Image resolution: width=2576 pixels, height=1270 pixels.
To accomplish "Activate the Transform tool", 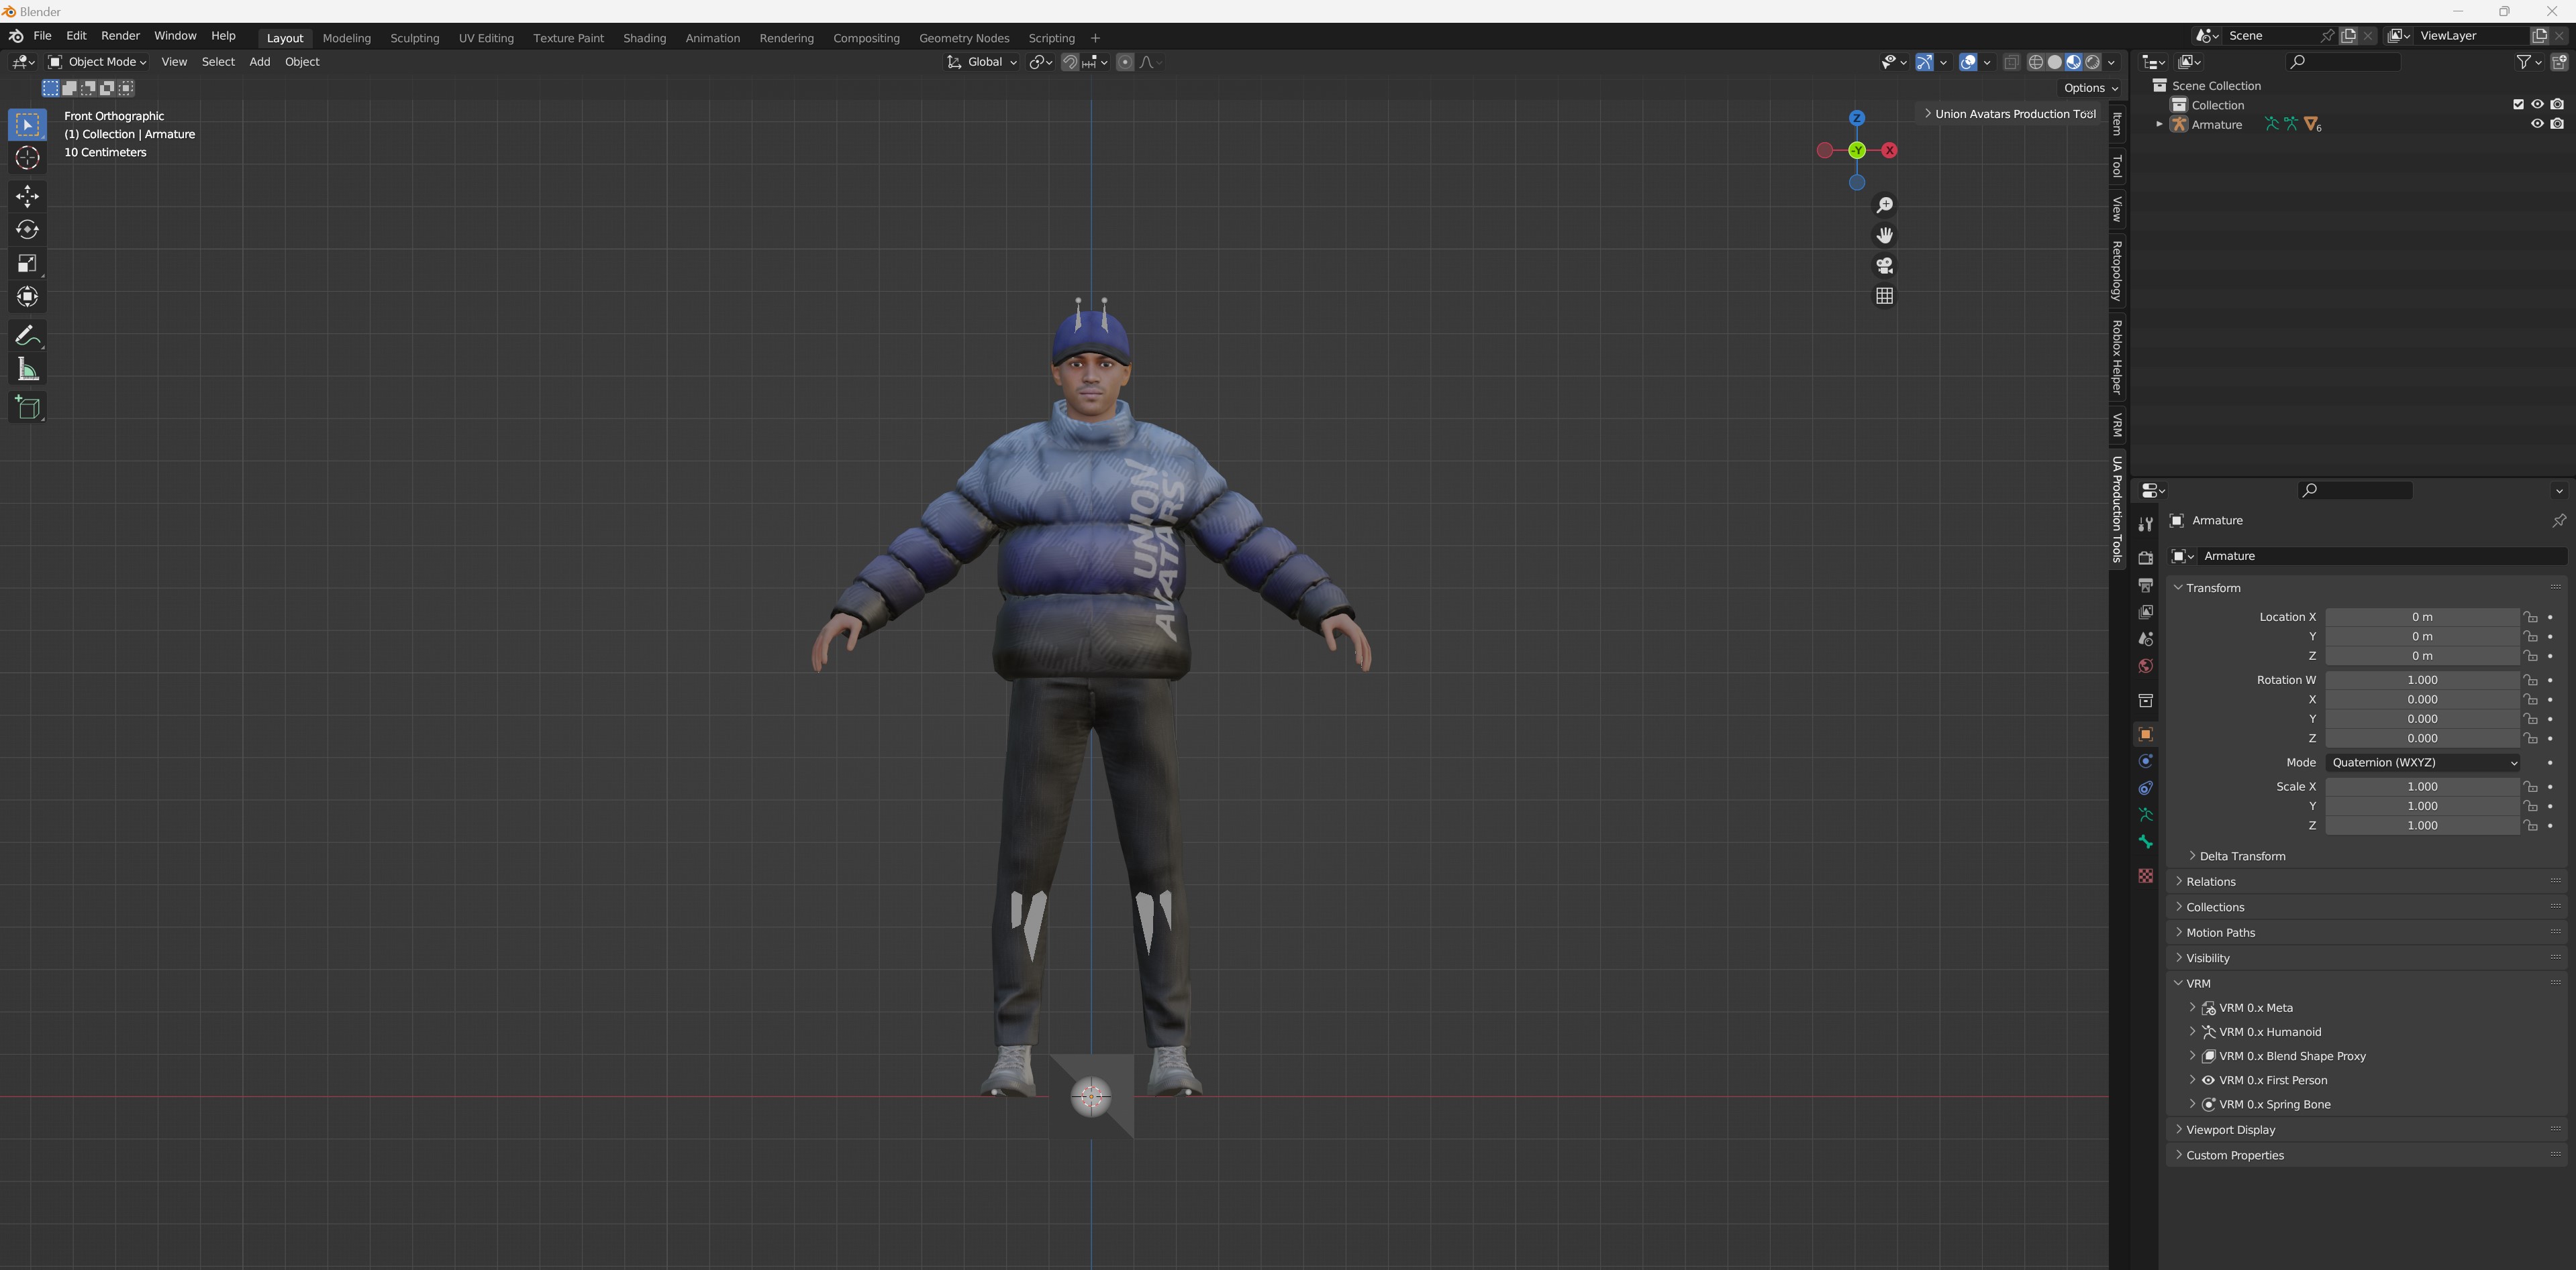I will (27, 297).
